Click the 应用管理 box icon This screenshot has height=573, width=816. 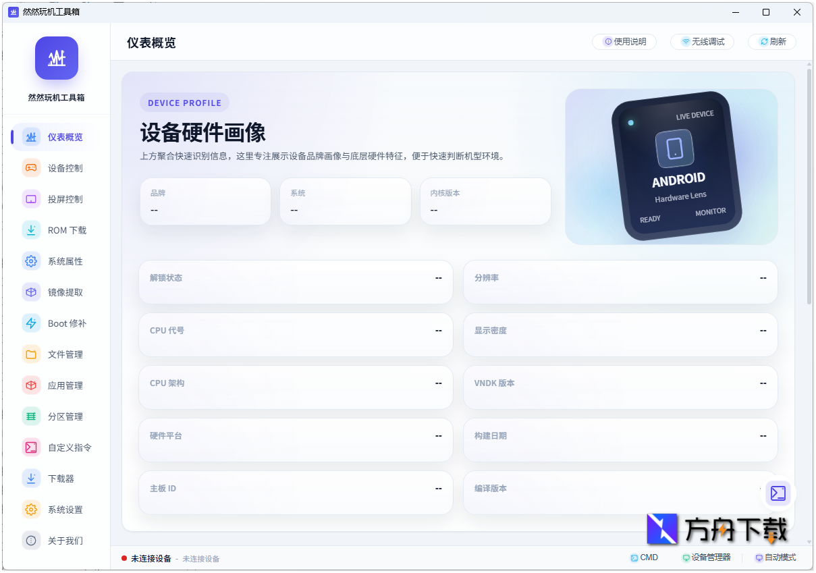click(x=31, y=385)
